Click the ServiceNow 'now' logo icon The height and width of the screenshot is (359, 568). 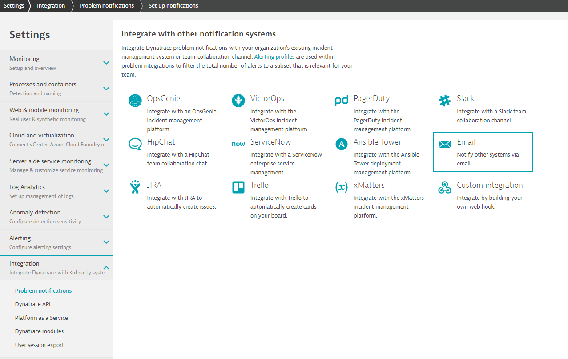click(238, 144)
